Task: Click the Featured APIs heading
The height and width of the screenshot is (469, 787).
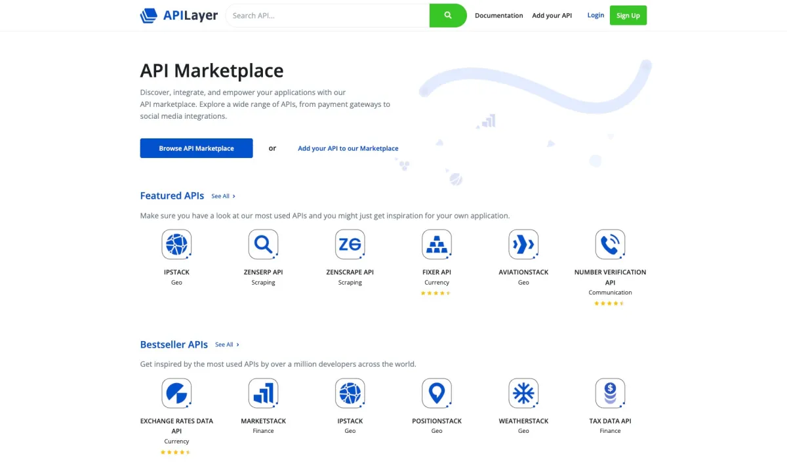Action: (x=172, y=195)
